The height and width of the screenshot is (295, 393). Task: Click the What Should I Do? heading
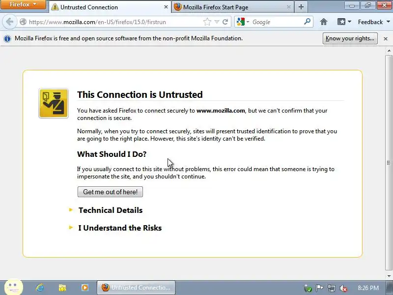(x=112, y=154)
